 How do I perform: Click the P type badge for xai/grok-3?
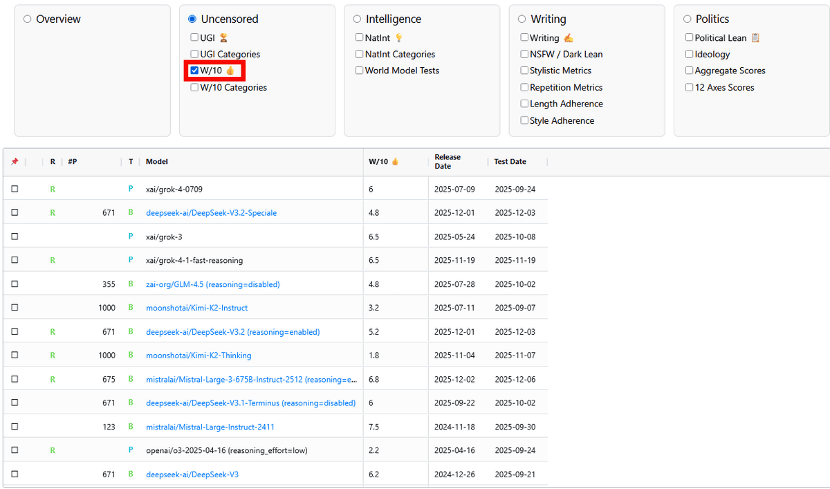(131, 237)
